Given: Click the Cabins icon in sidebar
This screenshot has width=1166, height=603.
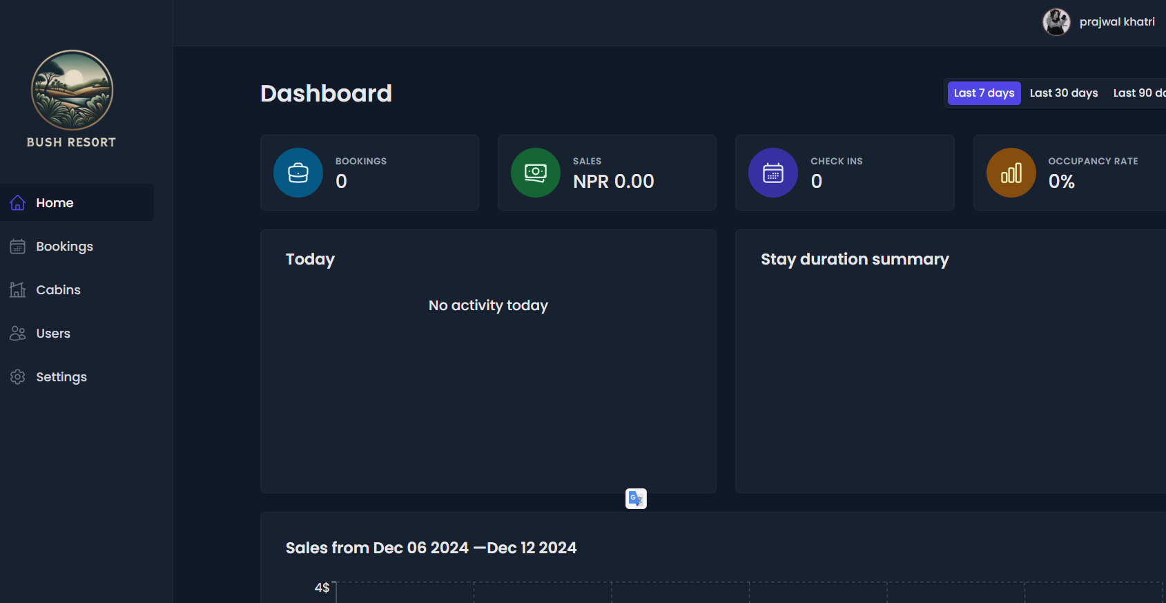Looking at the screenshot, I should coord(18,290).
